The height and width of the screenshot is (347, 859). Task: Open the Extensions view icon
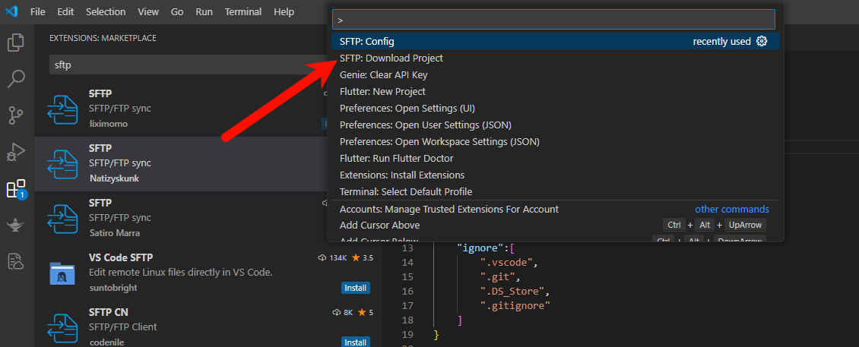(x=16, y=188)
